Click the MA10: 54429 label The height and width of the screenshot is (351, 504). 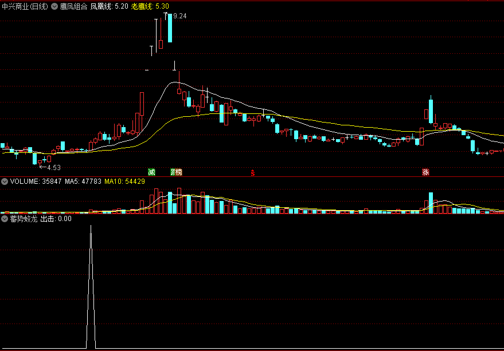[x=125, y=182]
